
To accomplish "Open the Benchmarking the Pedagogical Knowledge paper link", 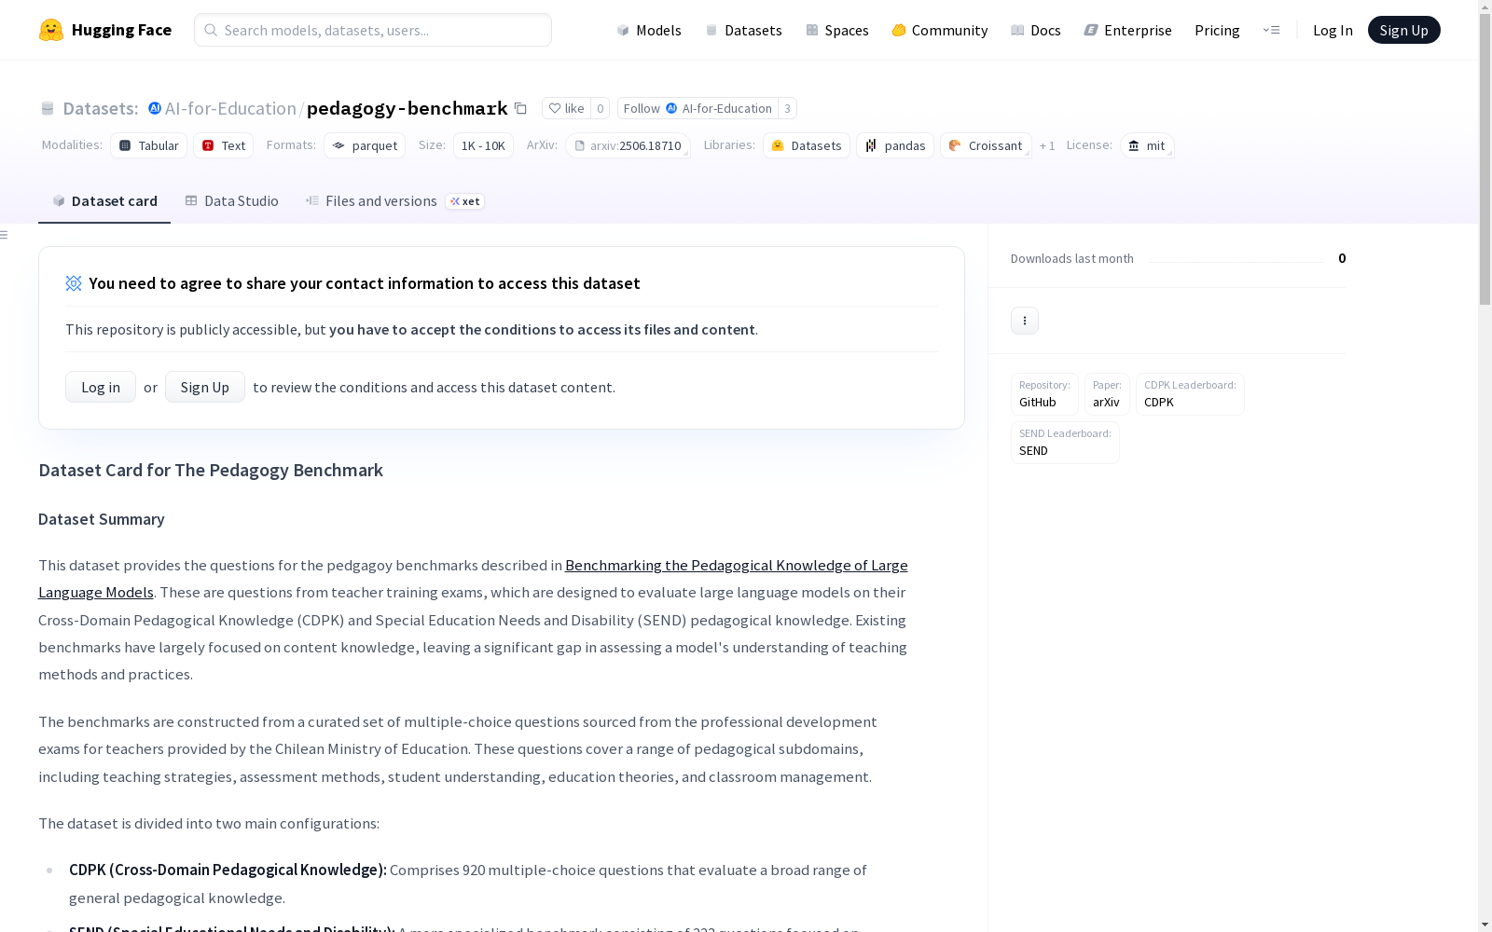I will (x=737, y=565).
